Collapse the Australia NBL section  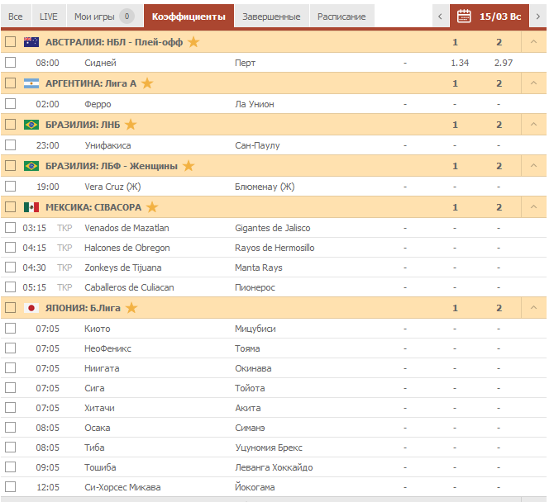click(x=533, y=42)
